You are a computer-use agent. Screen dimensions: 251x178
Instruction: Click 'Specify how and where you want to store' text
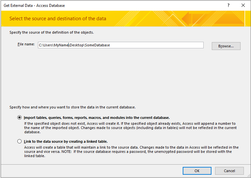[x=73, y=107]
